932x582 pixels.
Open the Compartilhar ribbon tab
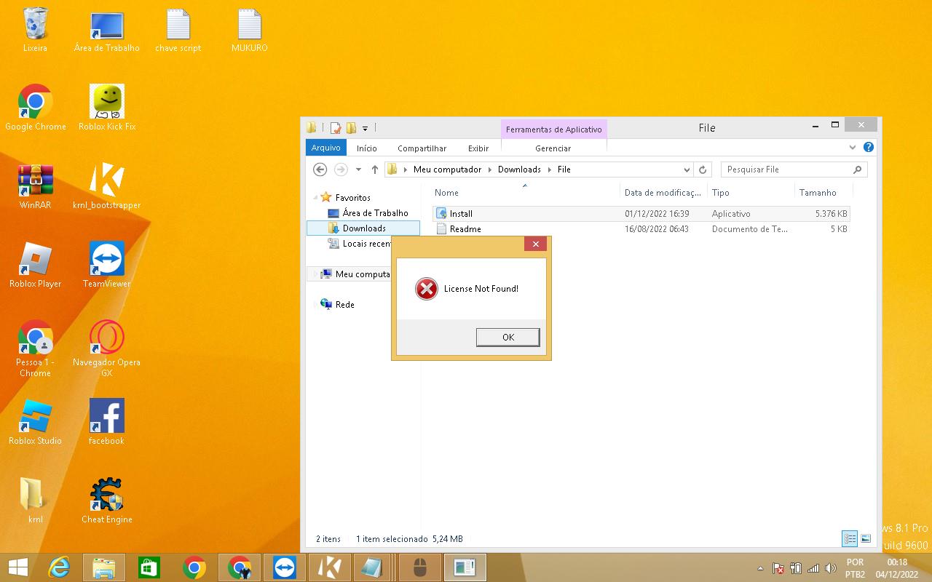pyautogui.click(x=422, y=148)
